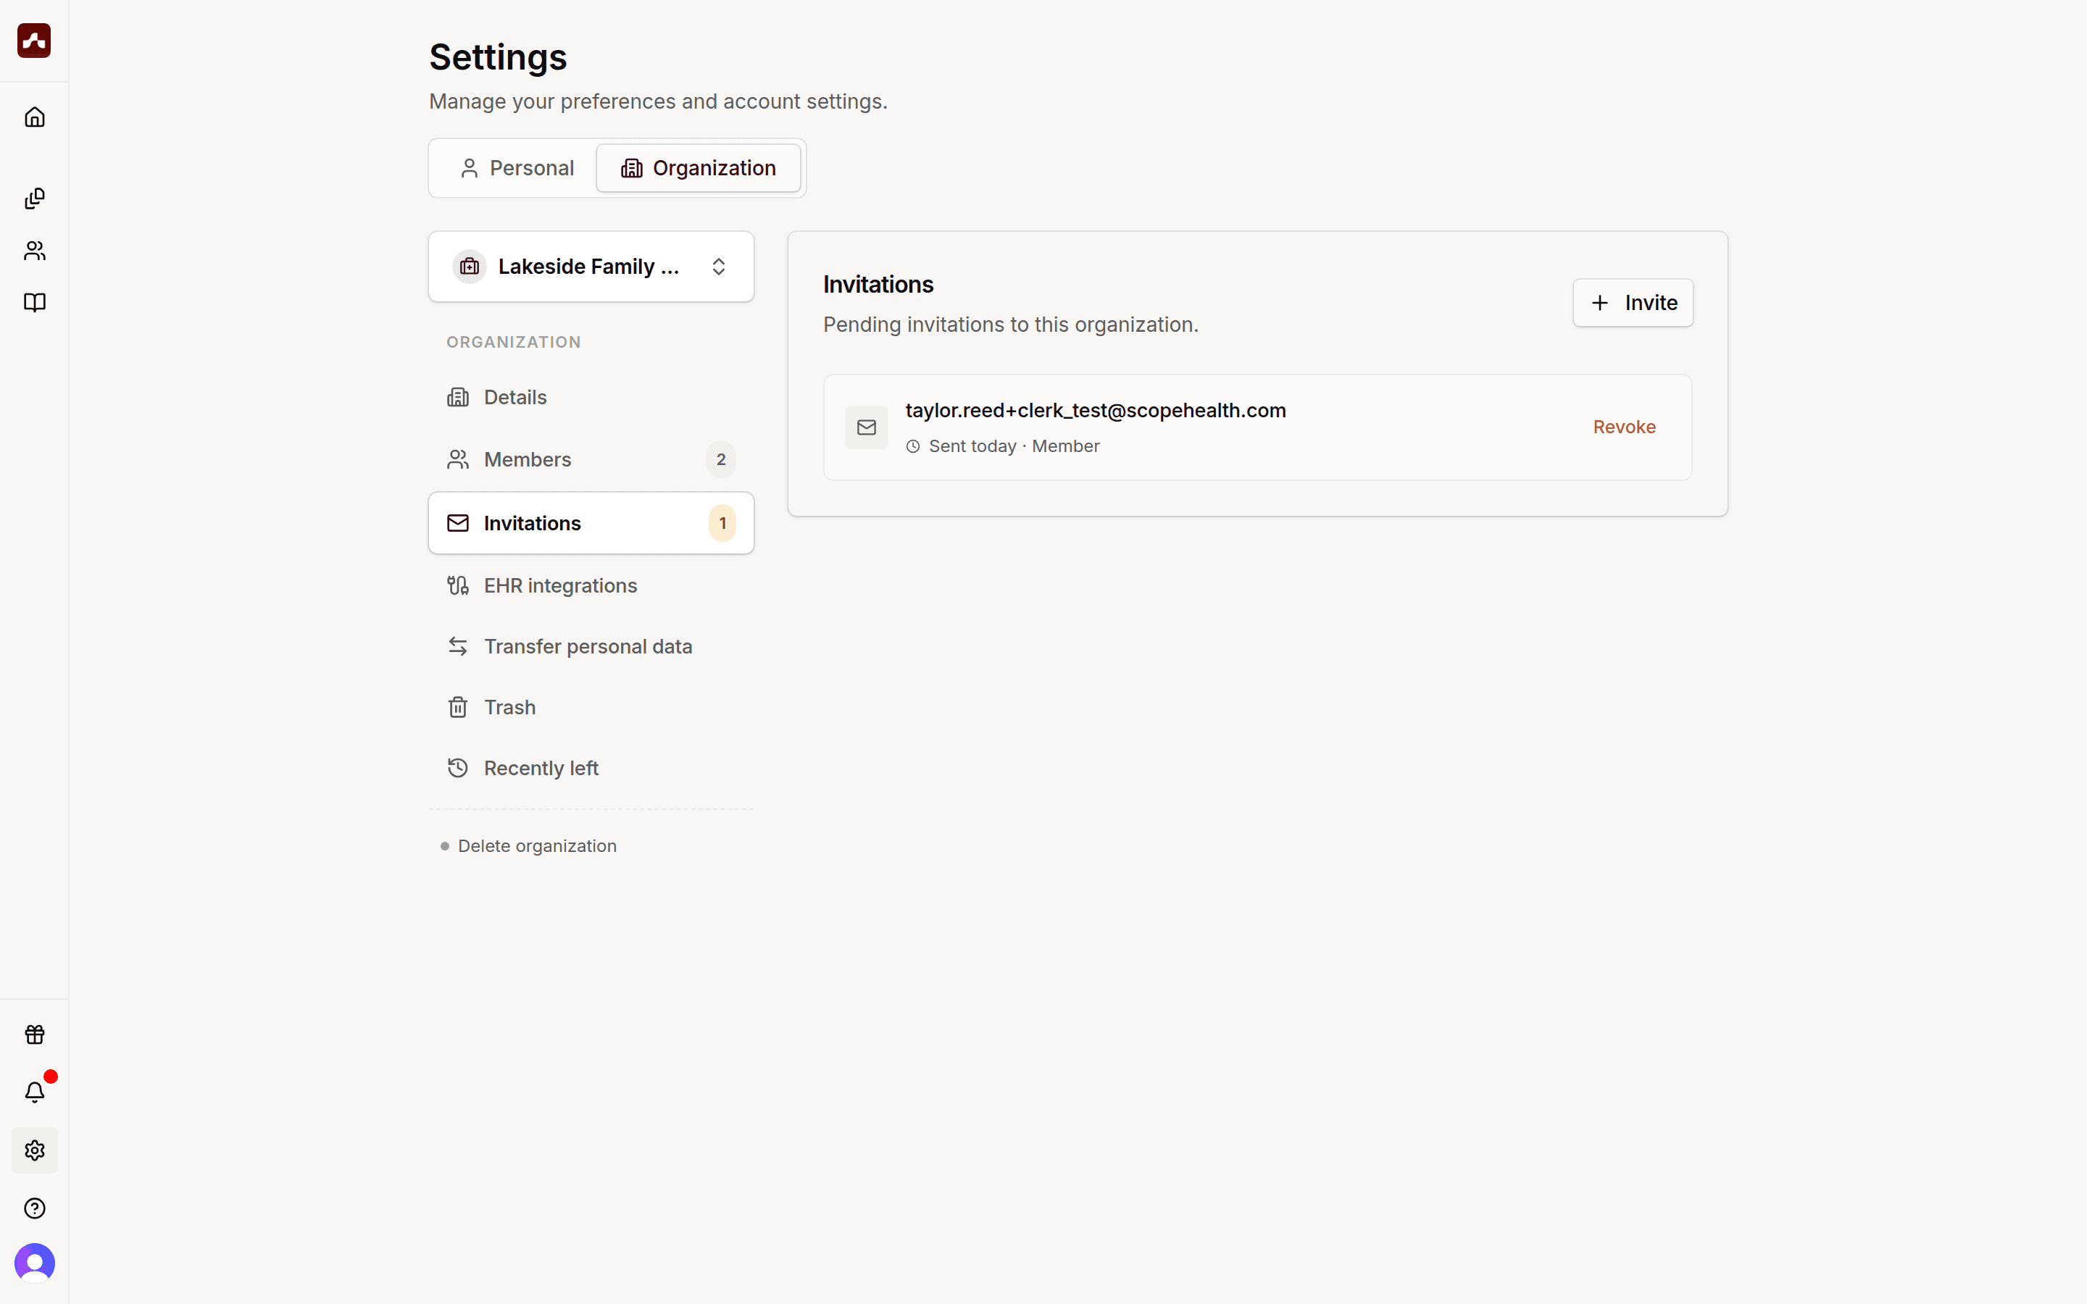Open the home icon in sidebar
The image size is (2087, 1304).
click(x=35, y=117)
